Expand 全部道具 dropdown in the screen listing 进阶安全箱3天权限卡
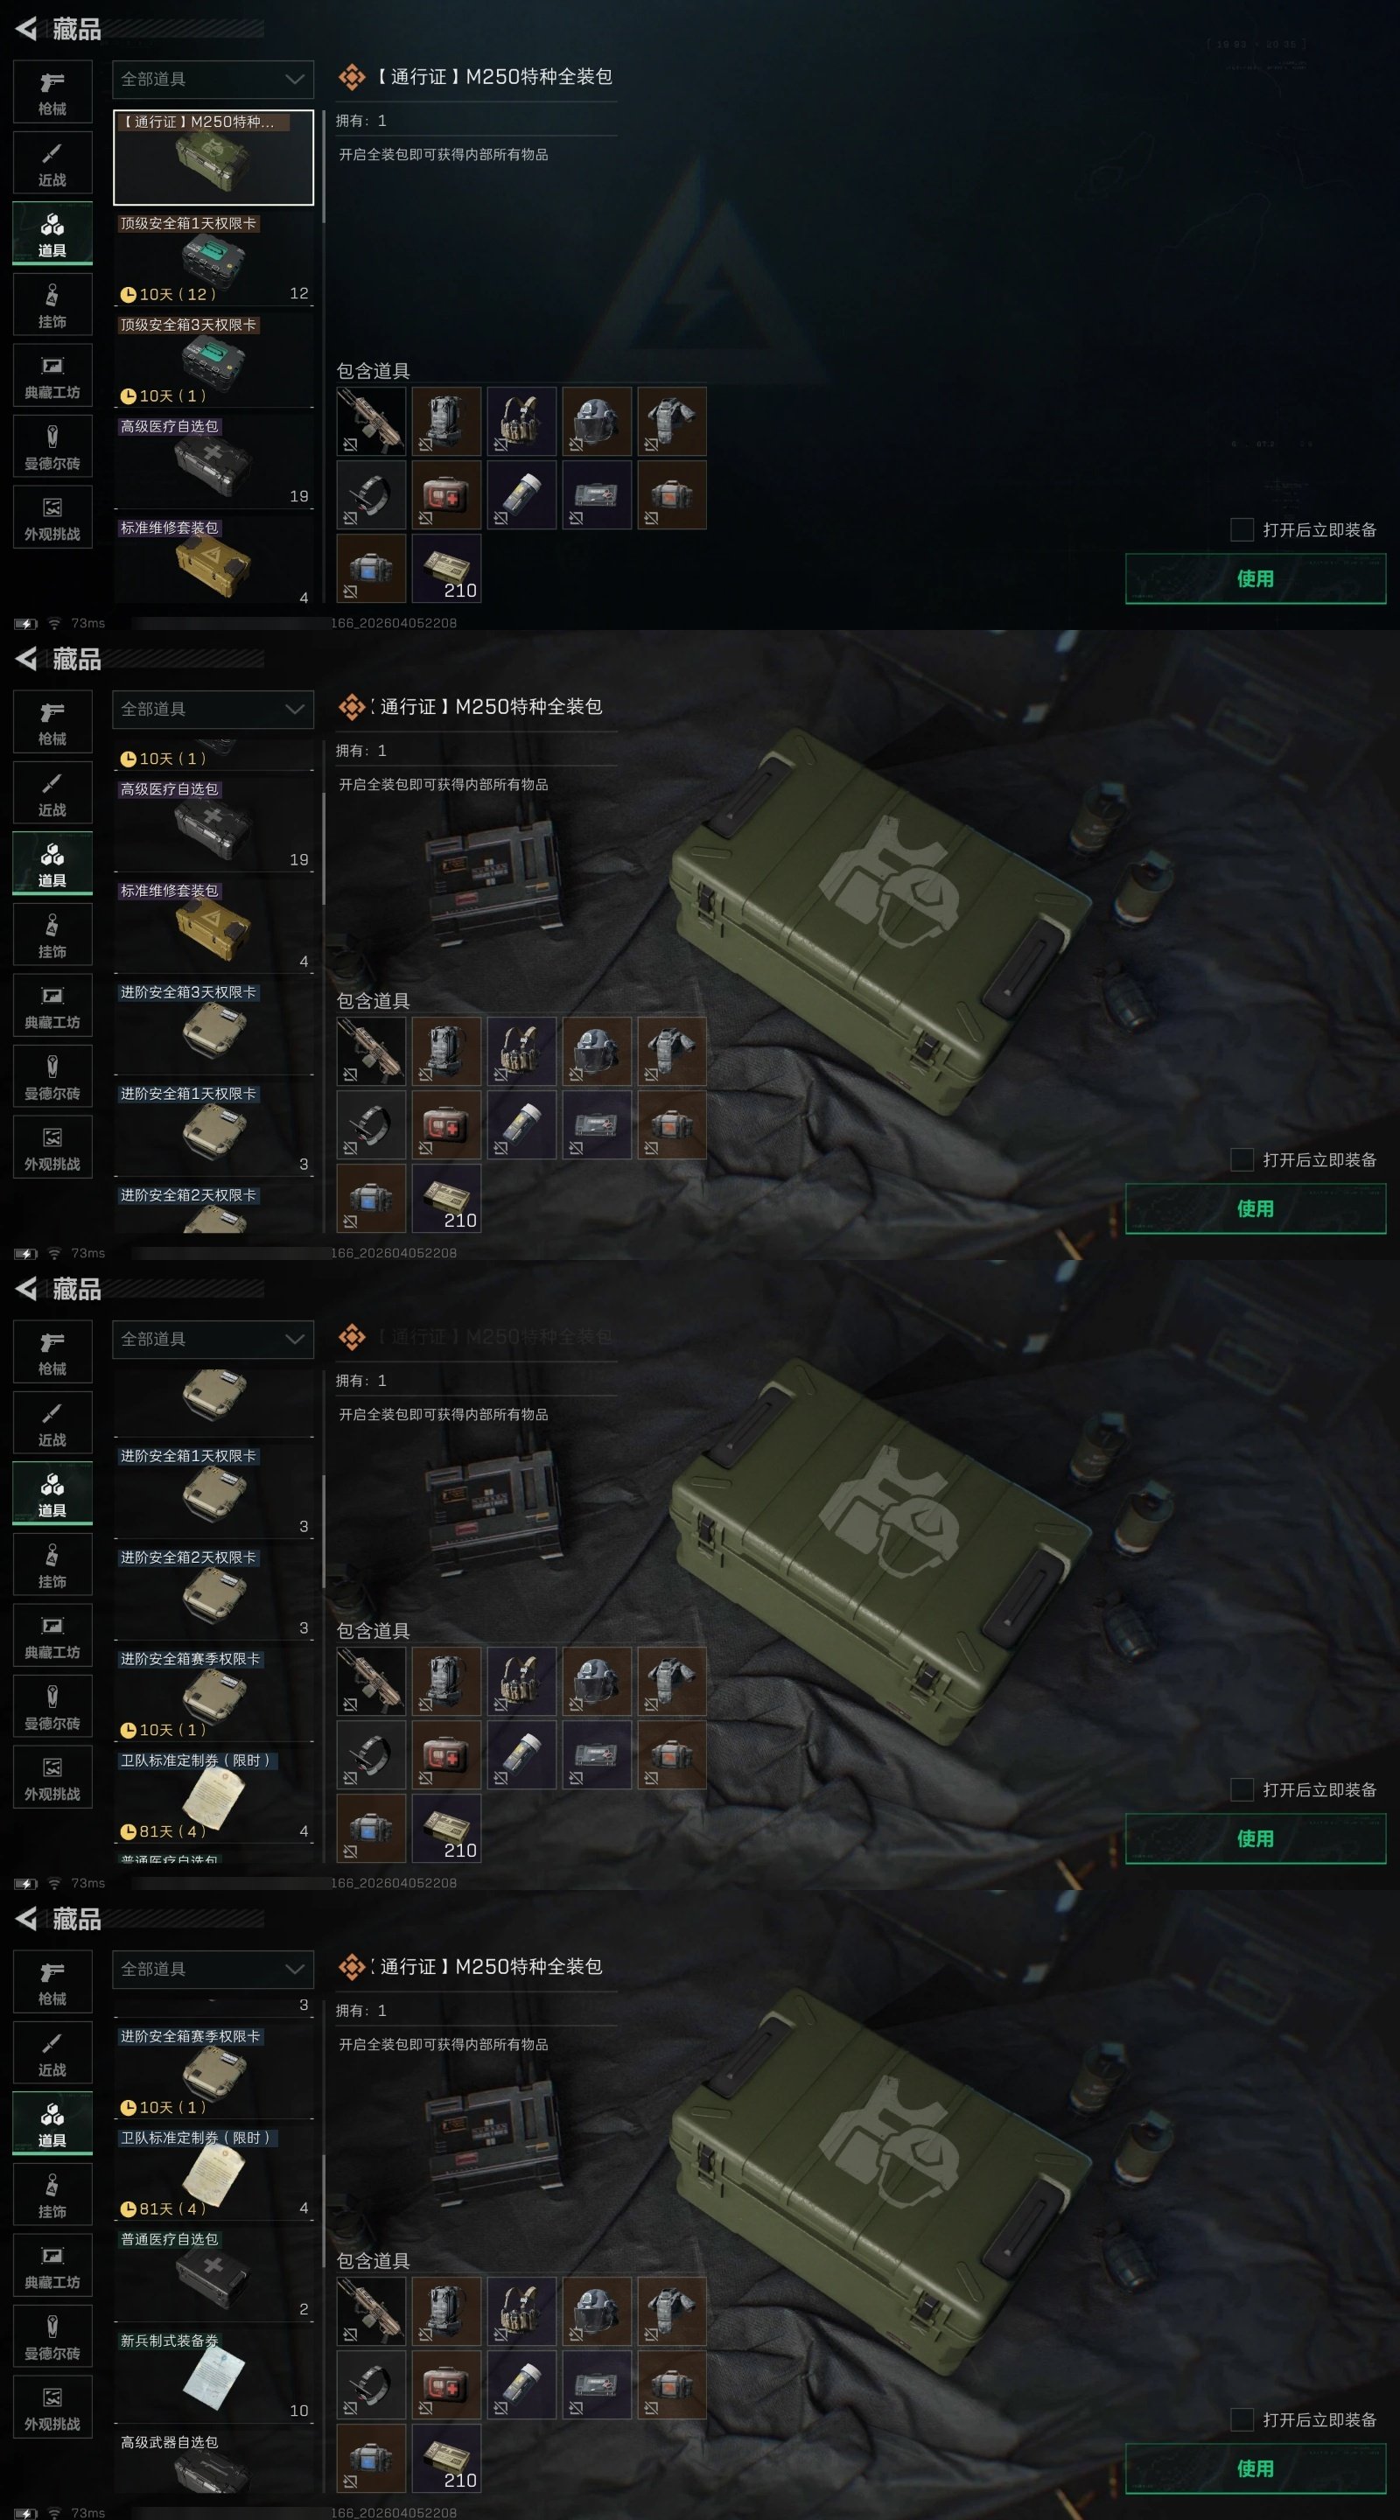The image size is (1400, 2520). (x=213, y=710)
